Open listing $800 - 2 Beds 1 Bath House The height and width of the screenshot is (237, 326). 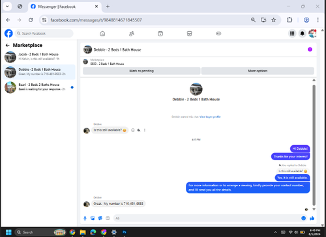click(x=107, y=64)
